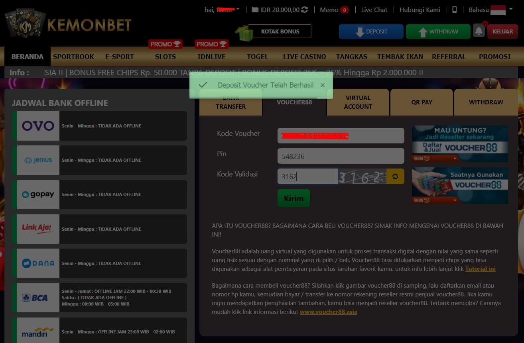
Task: Open Jadi Reseller Voucher88 banner
Action: click(460, 144)
